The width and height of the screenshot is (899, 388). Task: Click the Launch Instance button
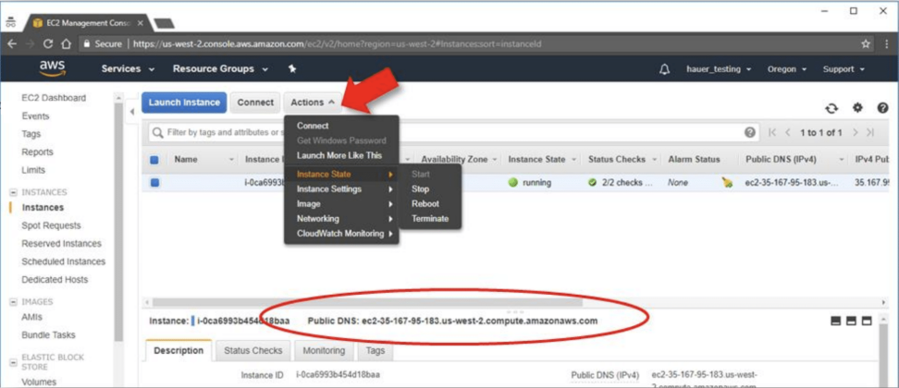pos(184,103)
